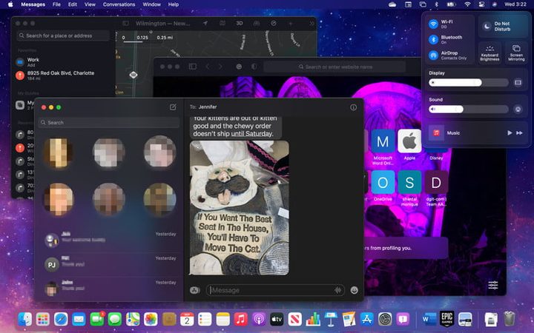The image size is (534, 333).
Task: Open the Window menu in menu bar
Action: click(151, 4)
